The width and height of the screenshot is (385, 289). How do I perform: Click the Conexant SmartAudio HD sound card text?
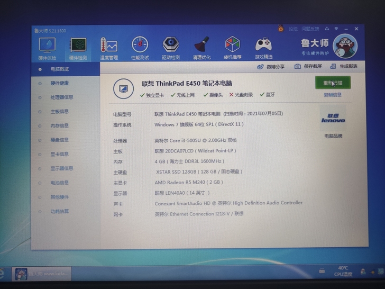[228, 203]
